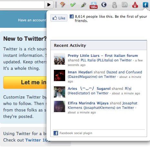Screen dimensions: 150x148
Task: Open Pretty Little Liars italian forum link
Action: tap(103, 56)
